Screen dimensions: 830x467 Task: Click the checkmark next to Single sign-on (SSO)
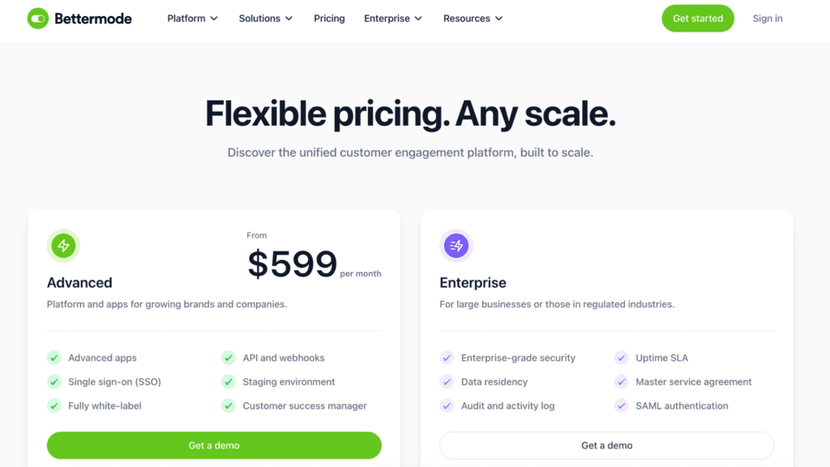tap(54, 382)
